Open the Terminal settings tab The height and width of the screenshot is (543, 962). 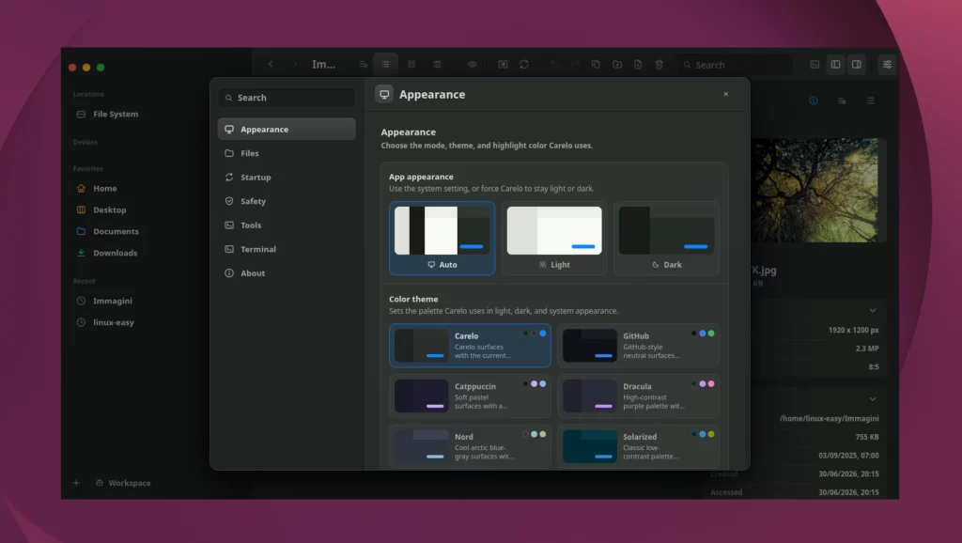click(287, 249)
